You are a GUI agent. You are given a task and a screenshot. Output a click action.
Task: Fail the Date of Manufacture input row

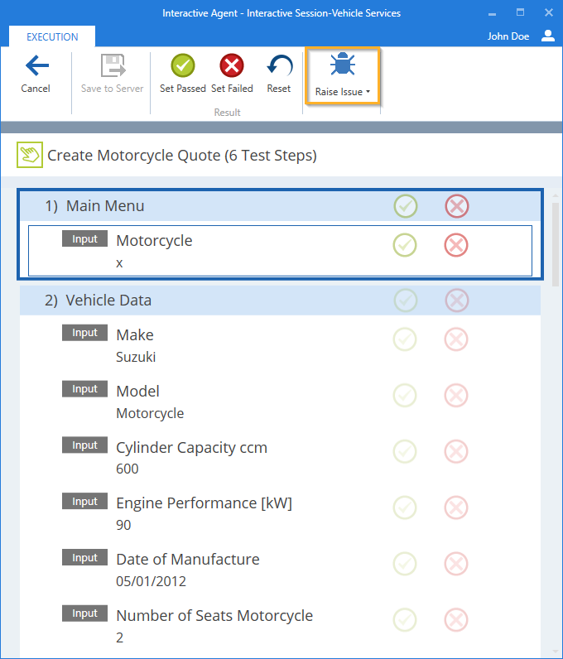click(456, 564)
